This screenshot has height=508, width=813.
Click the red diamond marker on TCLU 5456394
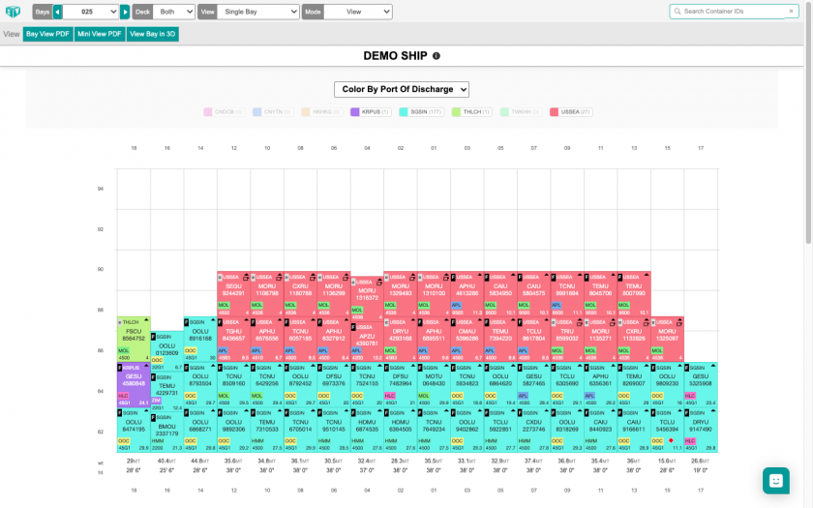point(672,440)
